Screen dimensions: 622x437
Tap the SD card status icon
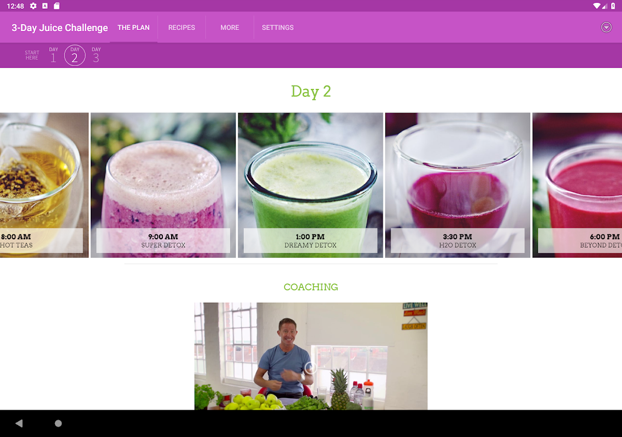point(57,6)
